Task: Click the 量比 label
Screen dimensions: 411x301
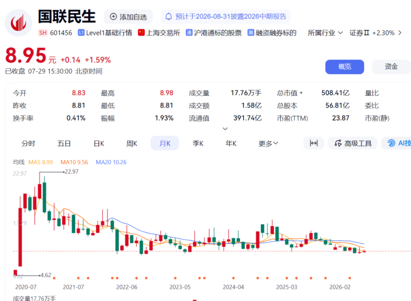Action: click(372, 93)
